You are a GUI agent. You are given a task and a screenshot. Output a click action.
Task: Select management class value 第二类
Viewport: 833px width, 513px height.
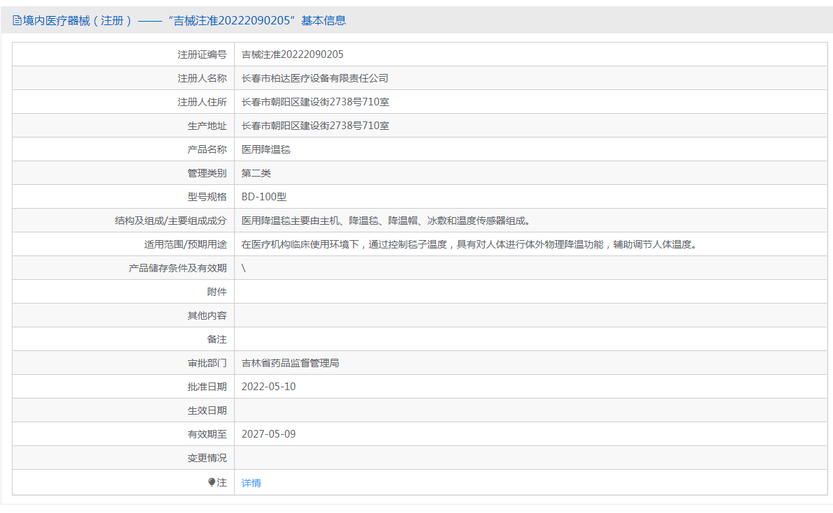click(x=256, y=174)
